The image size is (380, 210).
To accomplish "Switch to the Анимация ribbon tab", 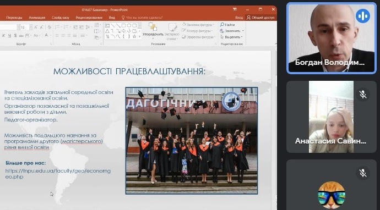I will [x=37, y=18].
